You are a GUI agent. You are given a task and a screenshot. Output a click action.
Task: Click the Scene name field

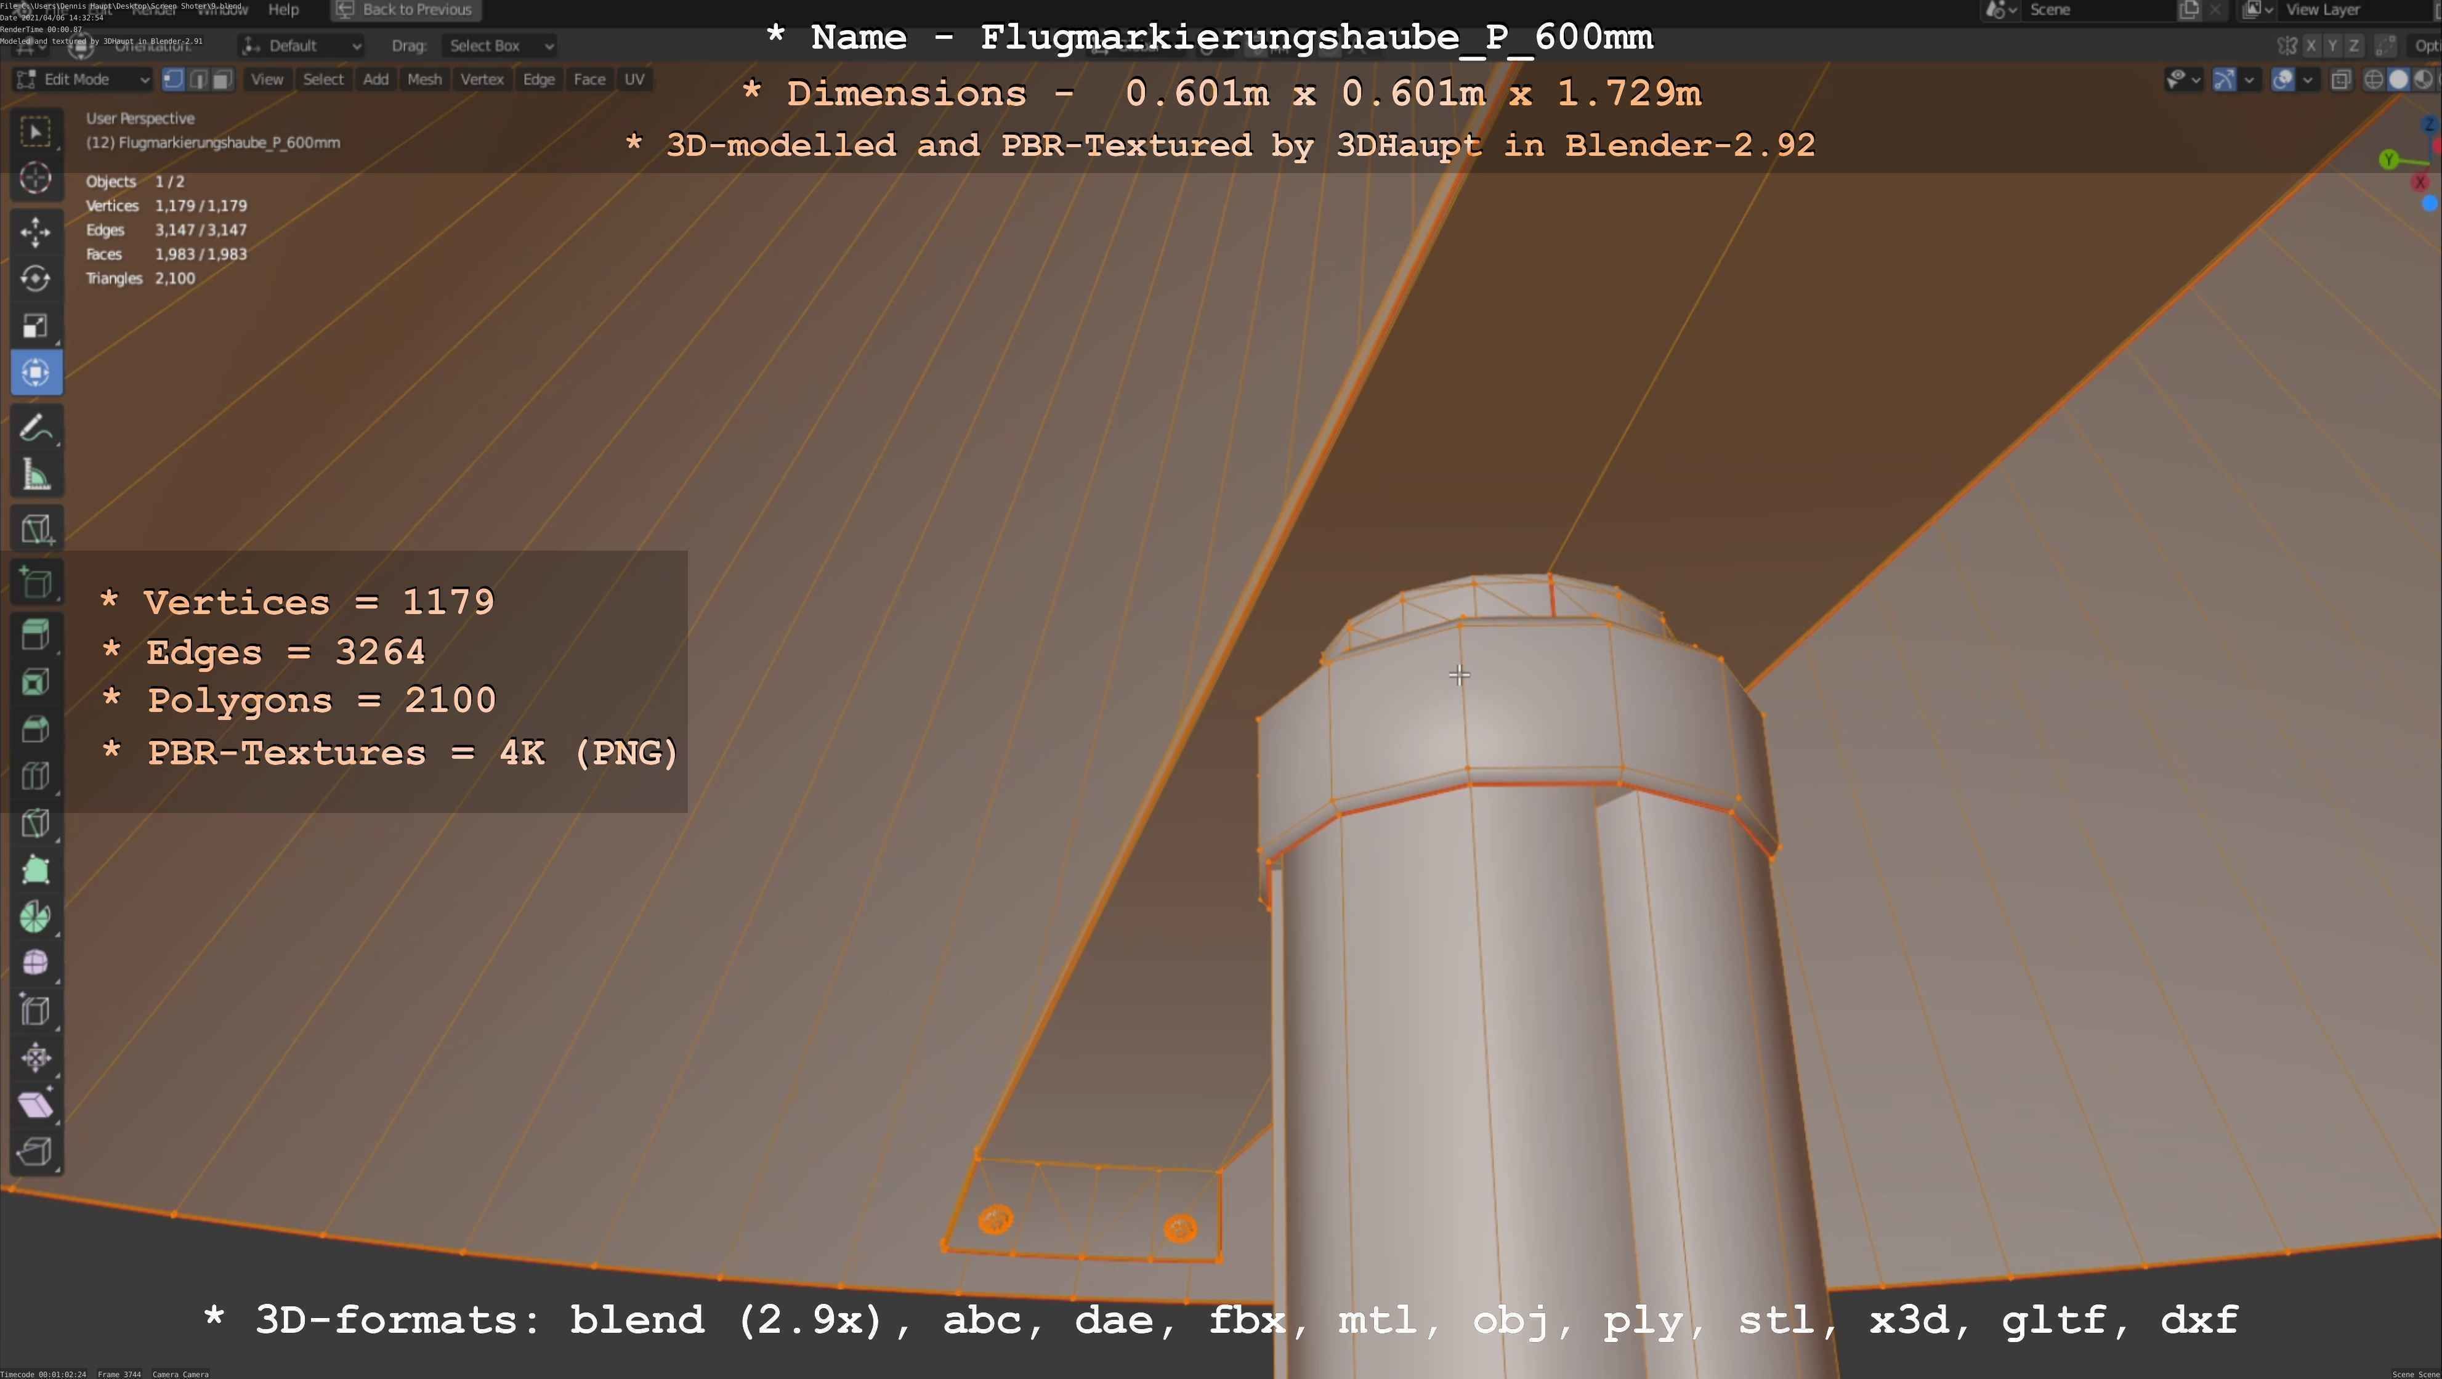point(2099,9)
